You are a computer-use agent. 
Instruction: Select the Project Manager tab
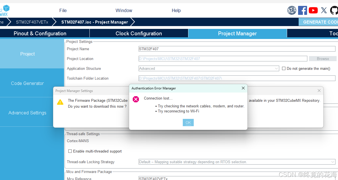[238, 33]
